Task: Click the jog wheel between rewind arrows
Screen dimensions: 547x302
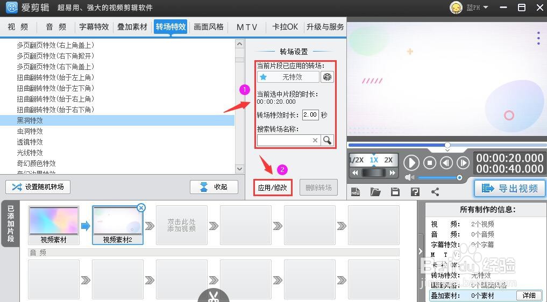Action: pos(374,172)
